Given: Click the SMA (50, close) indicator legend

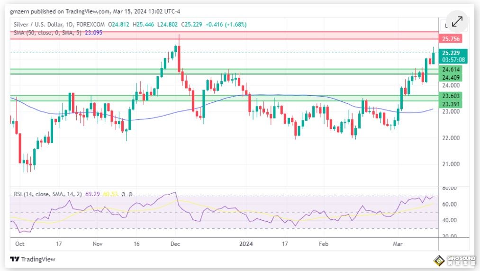Looking at the screenshot, I should click(47, 33).
